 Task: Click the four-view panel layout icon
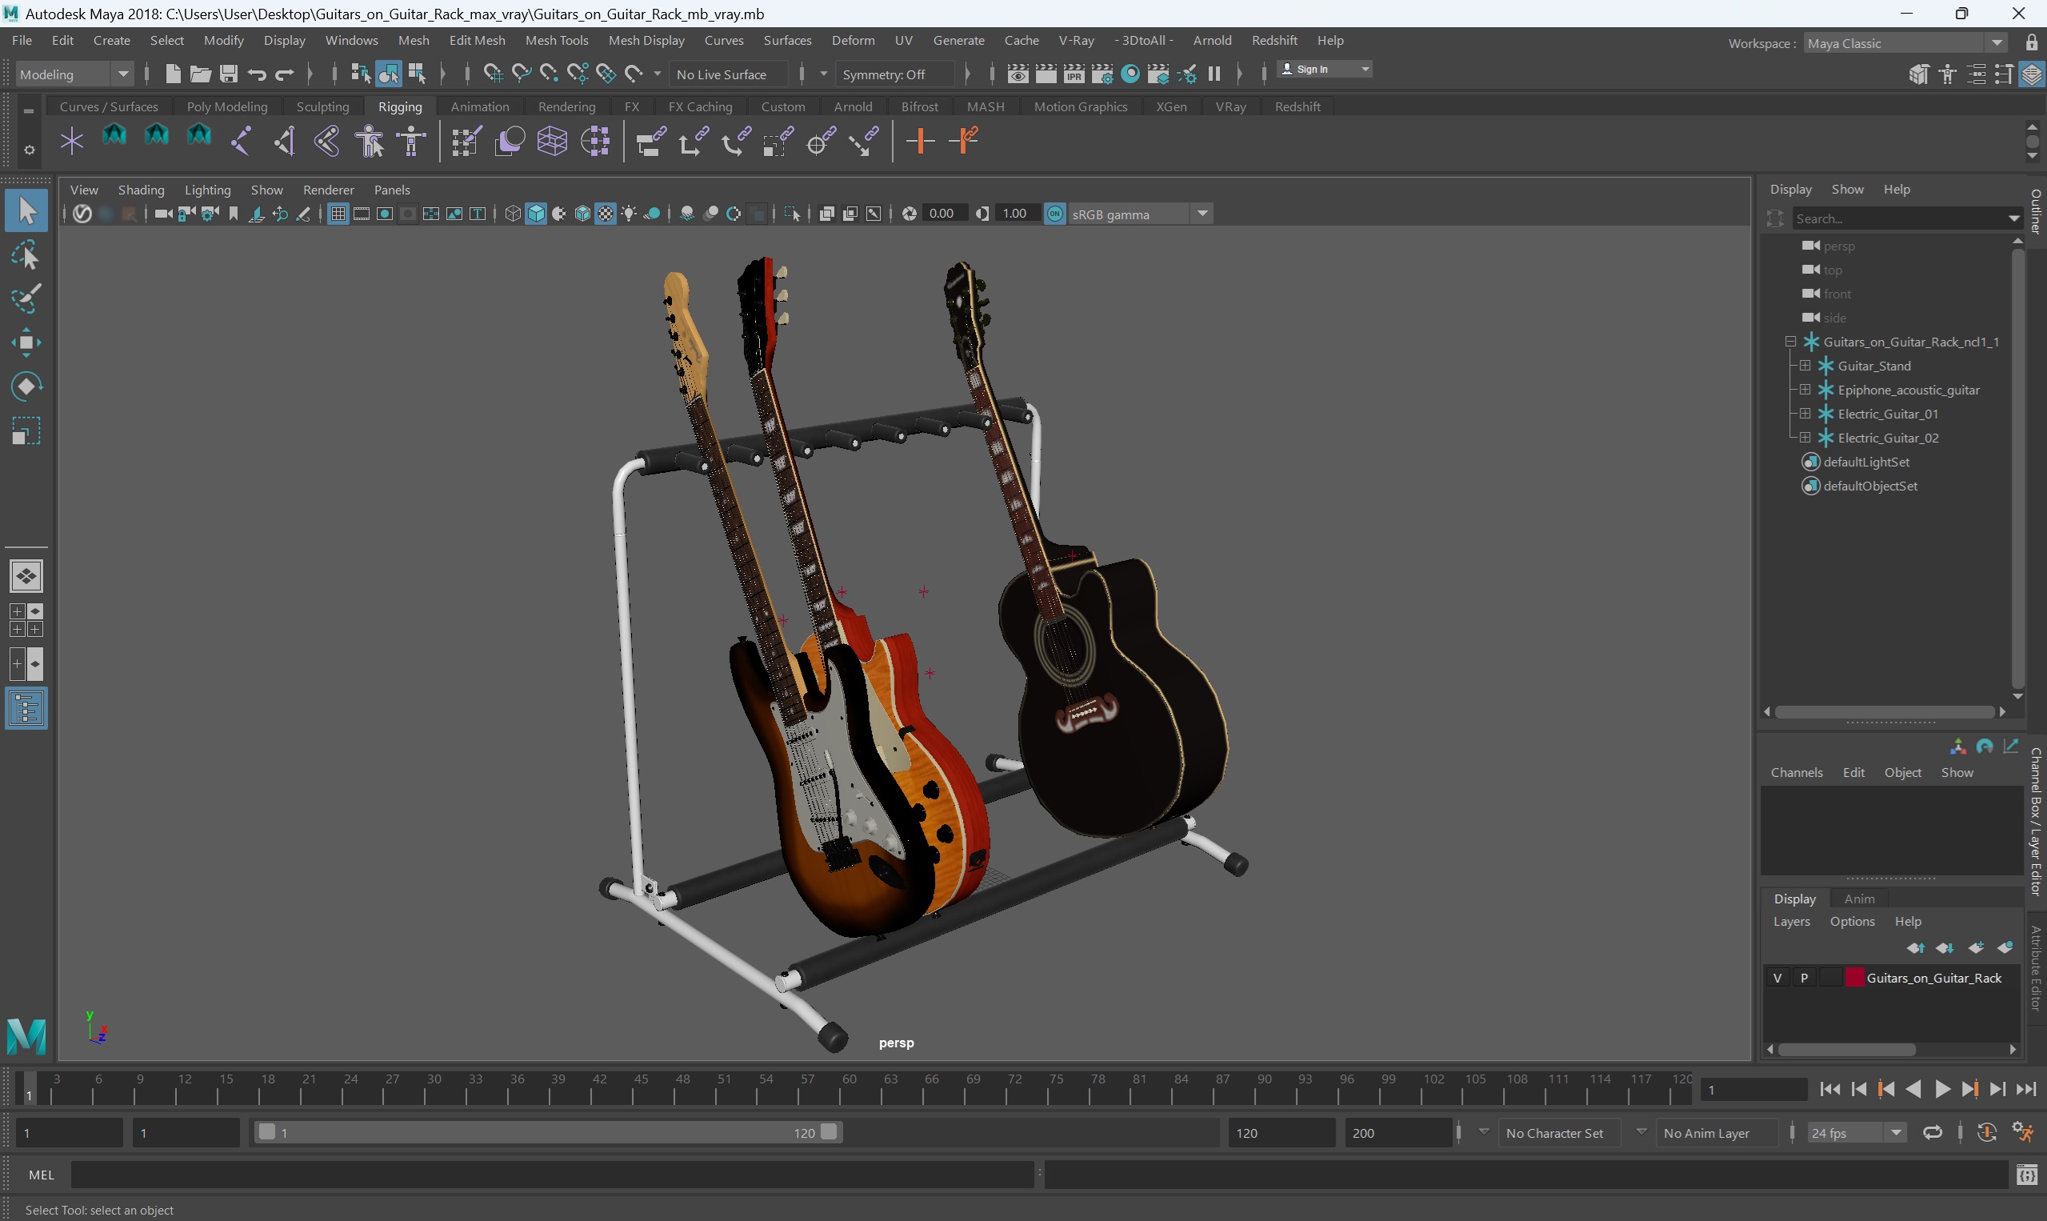point(26,619)
